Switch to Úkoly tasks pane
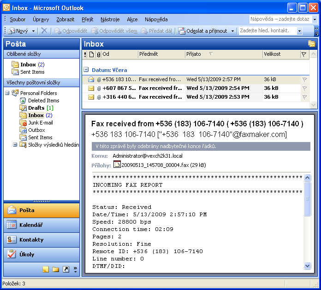The height and width of the screenshot is (290, 321). tap(42, 254)
